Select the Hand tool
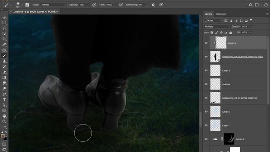Viewport: 270px width, 152px height. [x=4, y=116]
